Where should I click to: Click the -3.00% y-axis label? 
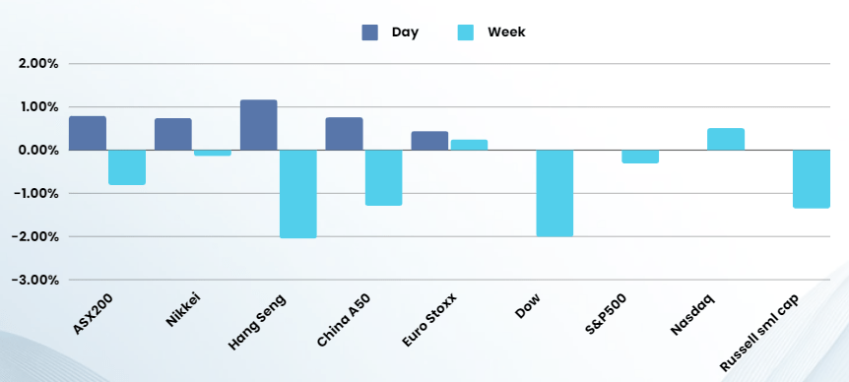(x=36, y=281)
